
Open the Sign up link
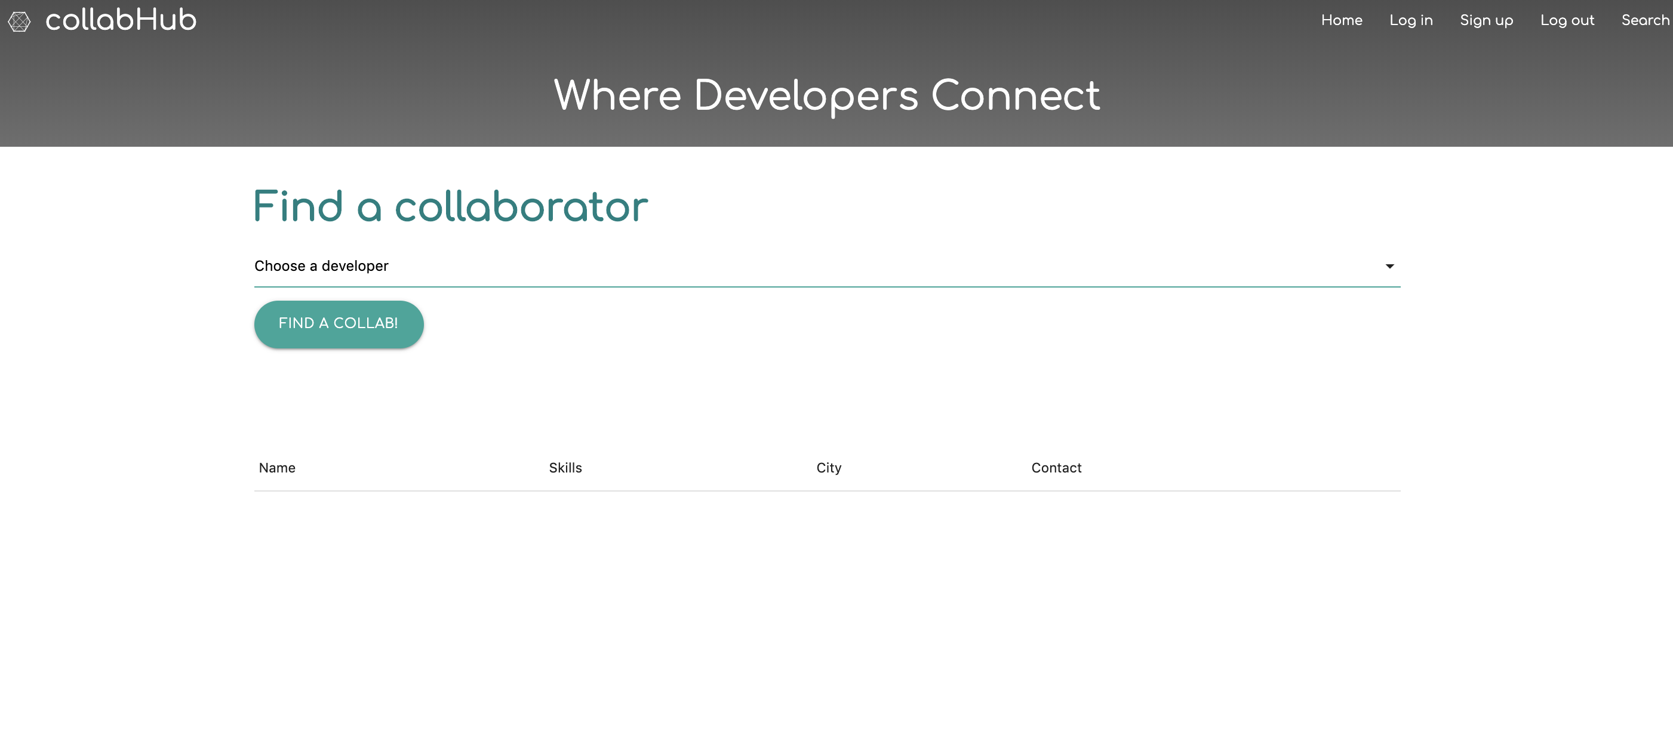(x=1486, y=20)
